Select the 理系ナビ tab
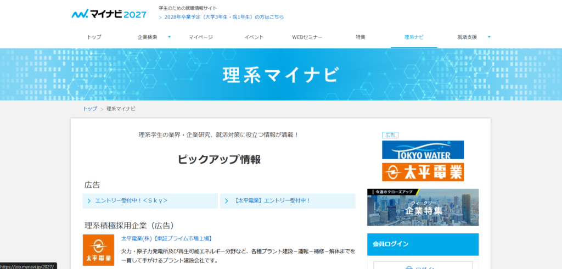 pyautogui.click(x=413, y=37)
